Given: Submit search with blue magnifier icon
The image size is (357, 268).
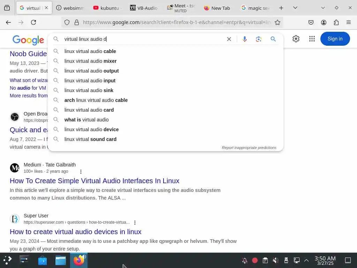Looking at the screenshot, I should 273,39.
